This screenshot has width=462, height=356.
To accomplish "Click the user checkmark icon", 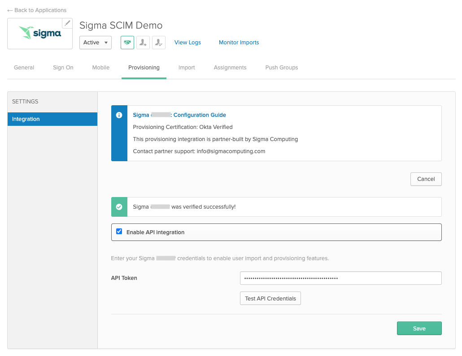I will (x=158, y=43).
